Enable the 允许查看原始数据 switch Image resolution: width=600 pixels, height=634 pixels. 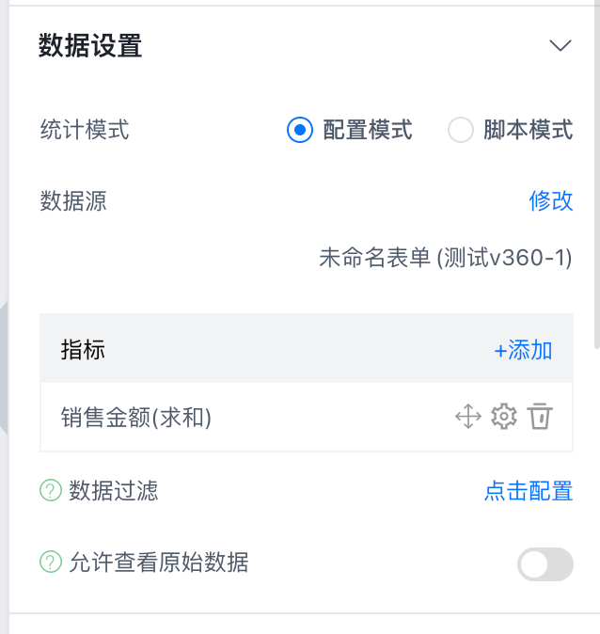pyautogui.click(x=545, y=564)
